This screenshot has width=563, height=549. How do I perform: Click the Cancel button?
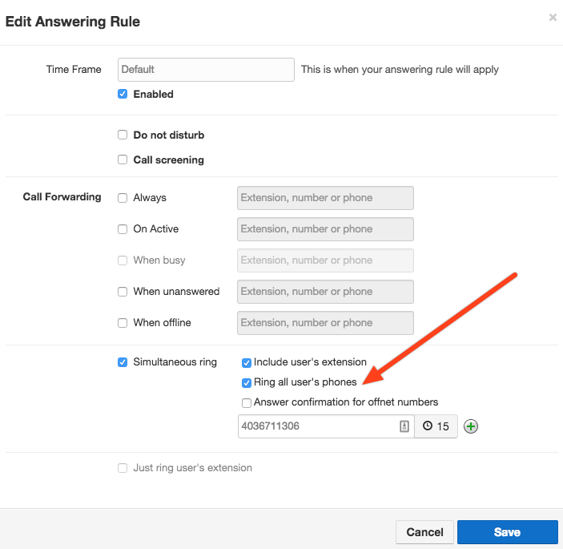pyautogui.click(x=424, y=532)
